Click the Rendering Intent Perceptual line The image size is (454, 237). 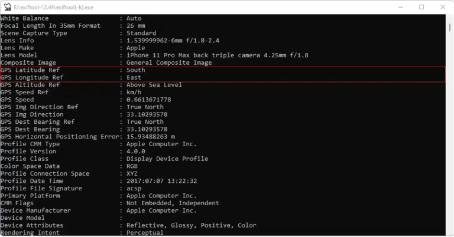[x=77, y=232]
